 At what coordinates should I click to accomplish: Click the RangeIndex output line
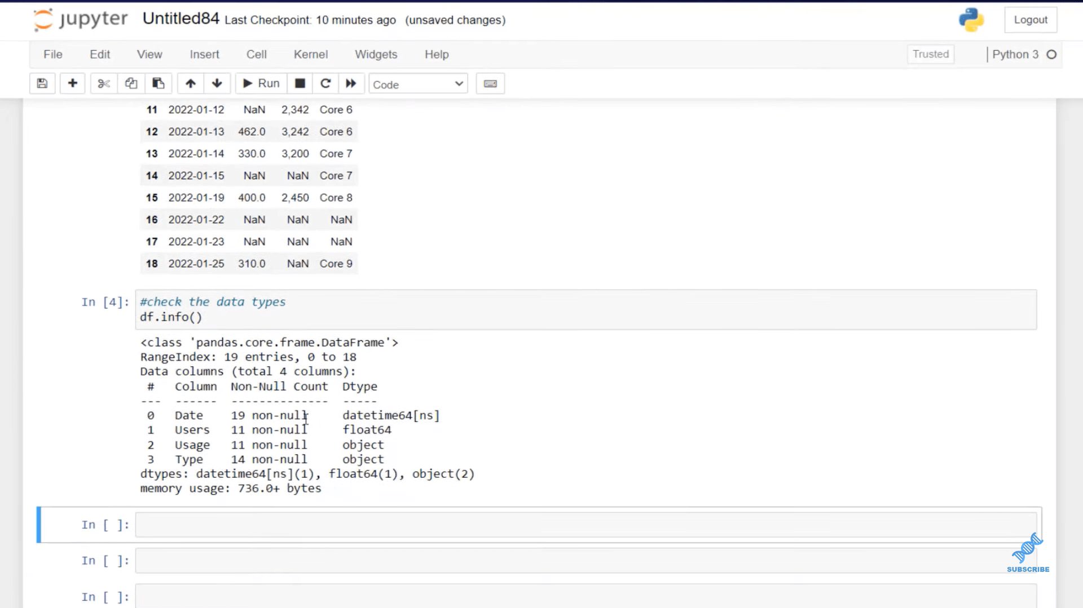pos(248,357)
